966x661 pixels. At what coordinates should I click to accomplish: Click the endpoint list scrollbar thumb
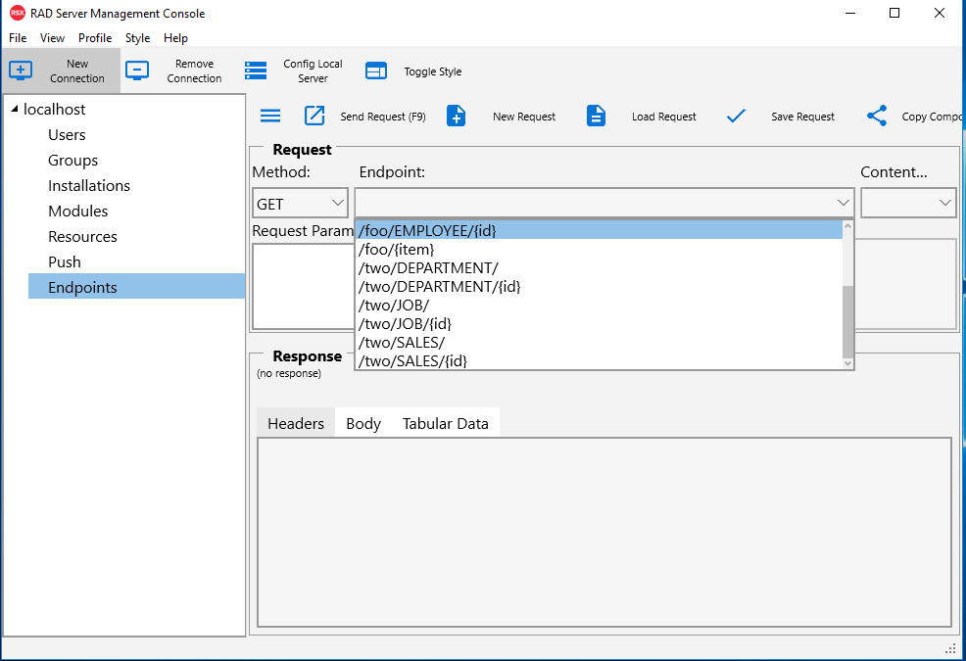coord(847,321)
